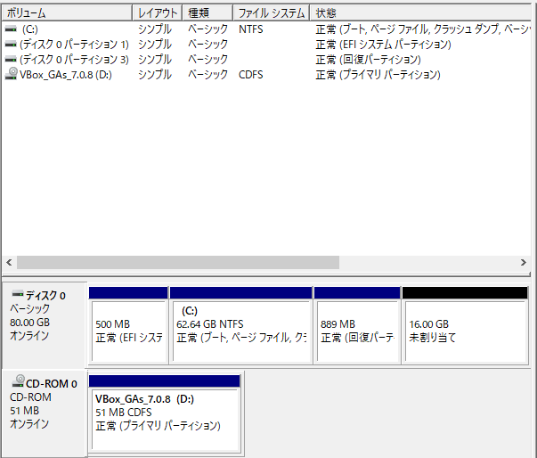
Task: Click the drive icon beside (C:) volume
Action: coord(11,29)
